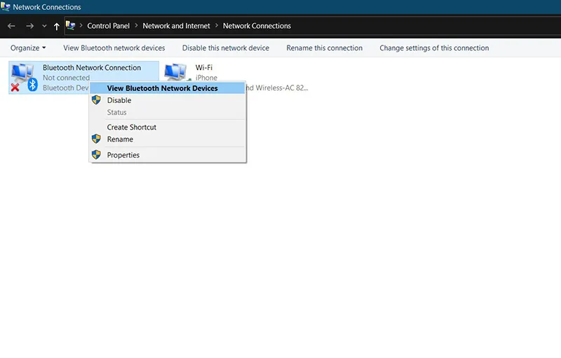This screenshot has width=561, height=358.
Task: Navigate to Network and Internet breadcrumb
Action: point(176,26)
